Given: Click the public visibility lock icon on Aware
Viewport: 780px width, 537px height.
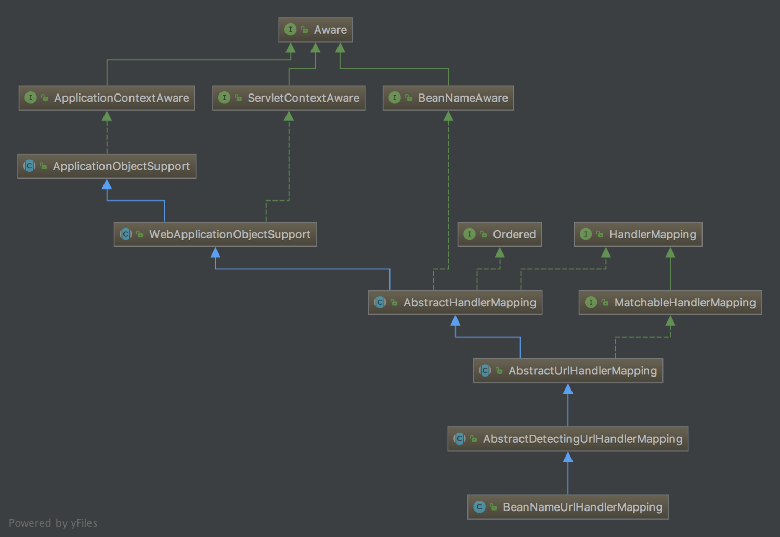Looking at the screenshot, I should tap(305, 30).
